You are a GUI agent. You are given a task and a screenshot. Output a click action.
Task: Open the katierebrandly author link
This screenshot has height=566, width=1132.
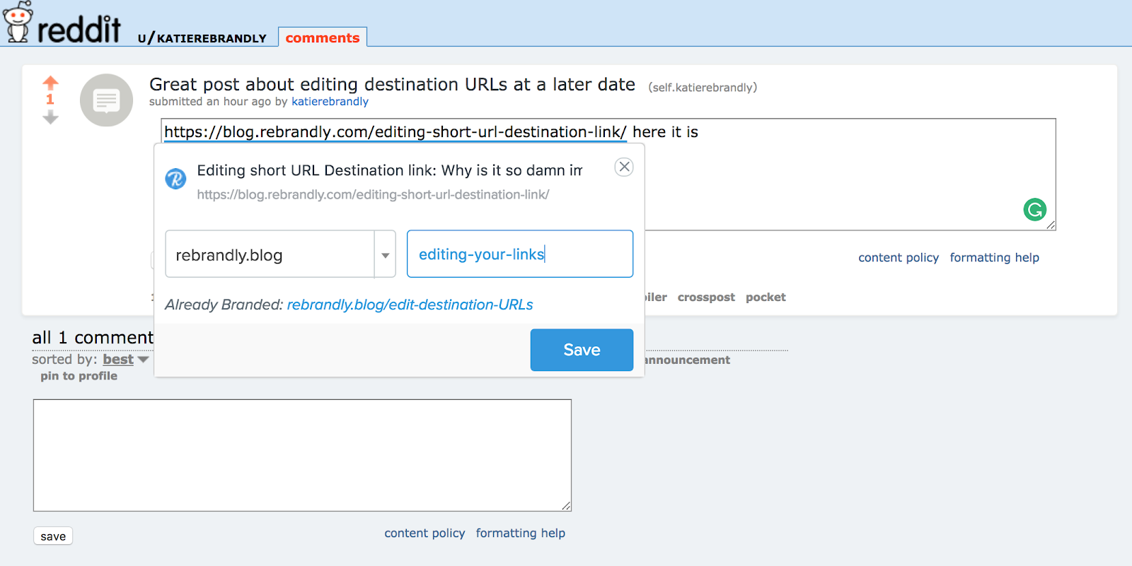[330, 102]
